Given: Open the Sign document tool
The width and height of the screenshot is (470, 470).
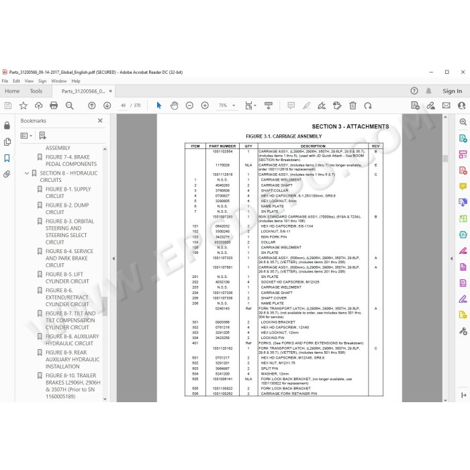Looking at the screenshot, I should (322, 105).
